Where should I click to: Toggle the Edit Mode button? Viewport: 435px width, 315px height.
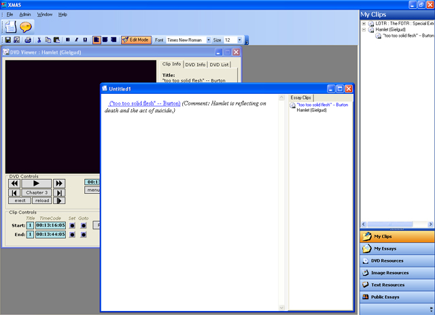click(136, 40)
